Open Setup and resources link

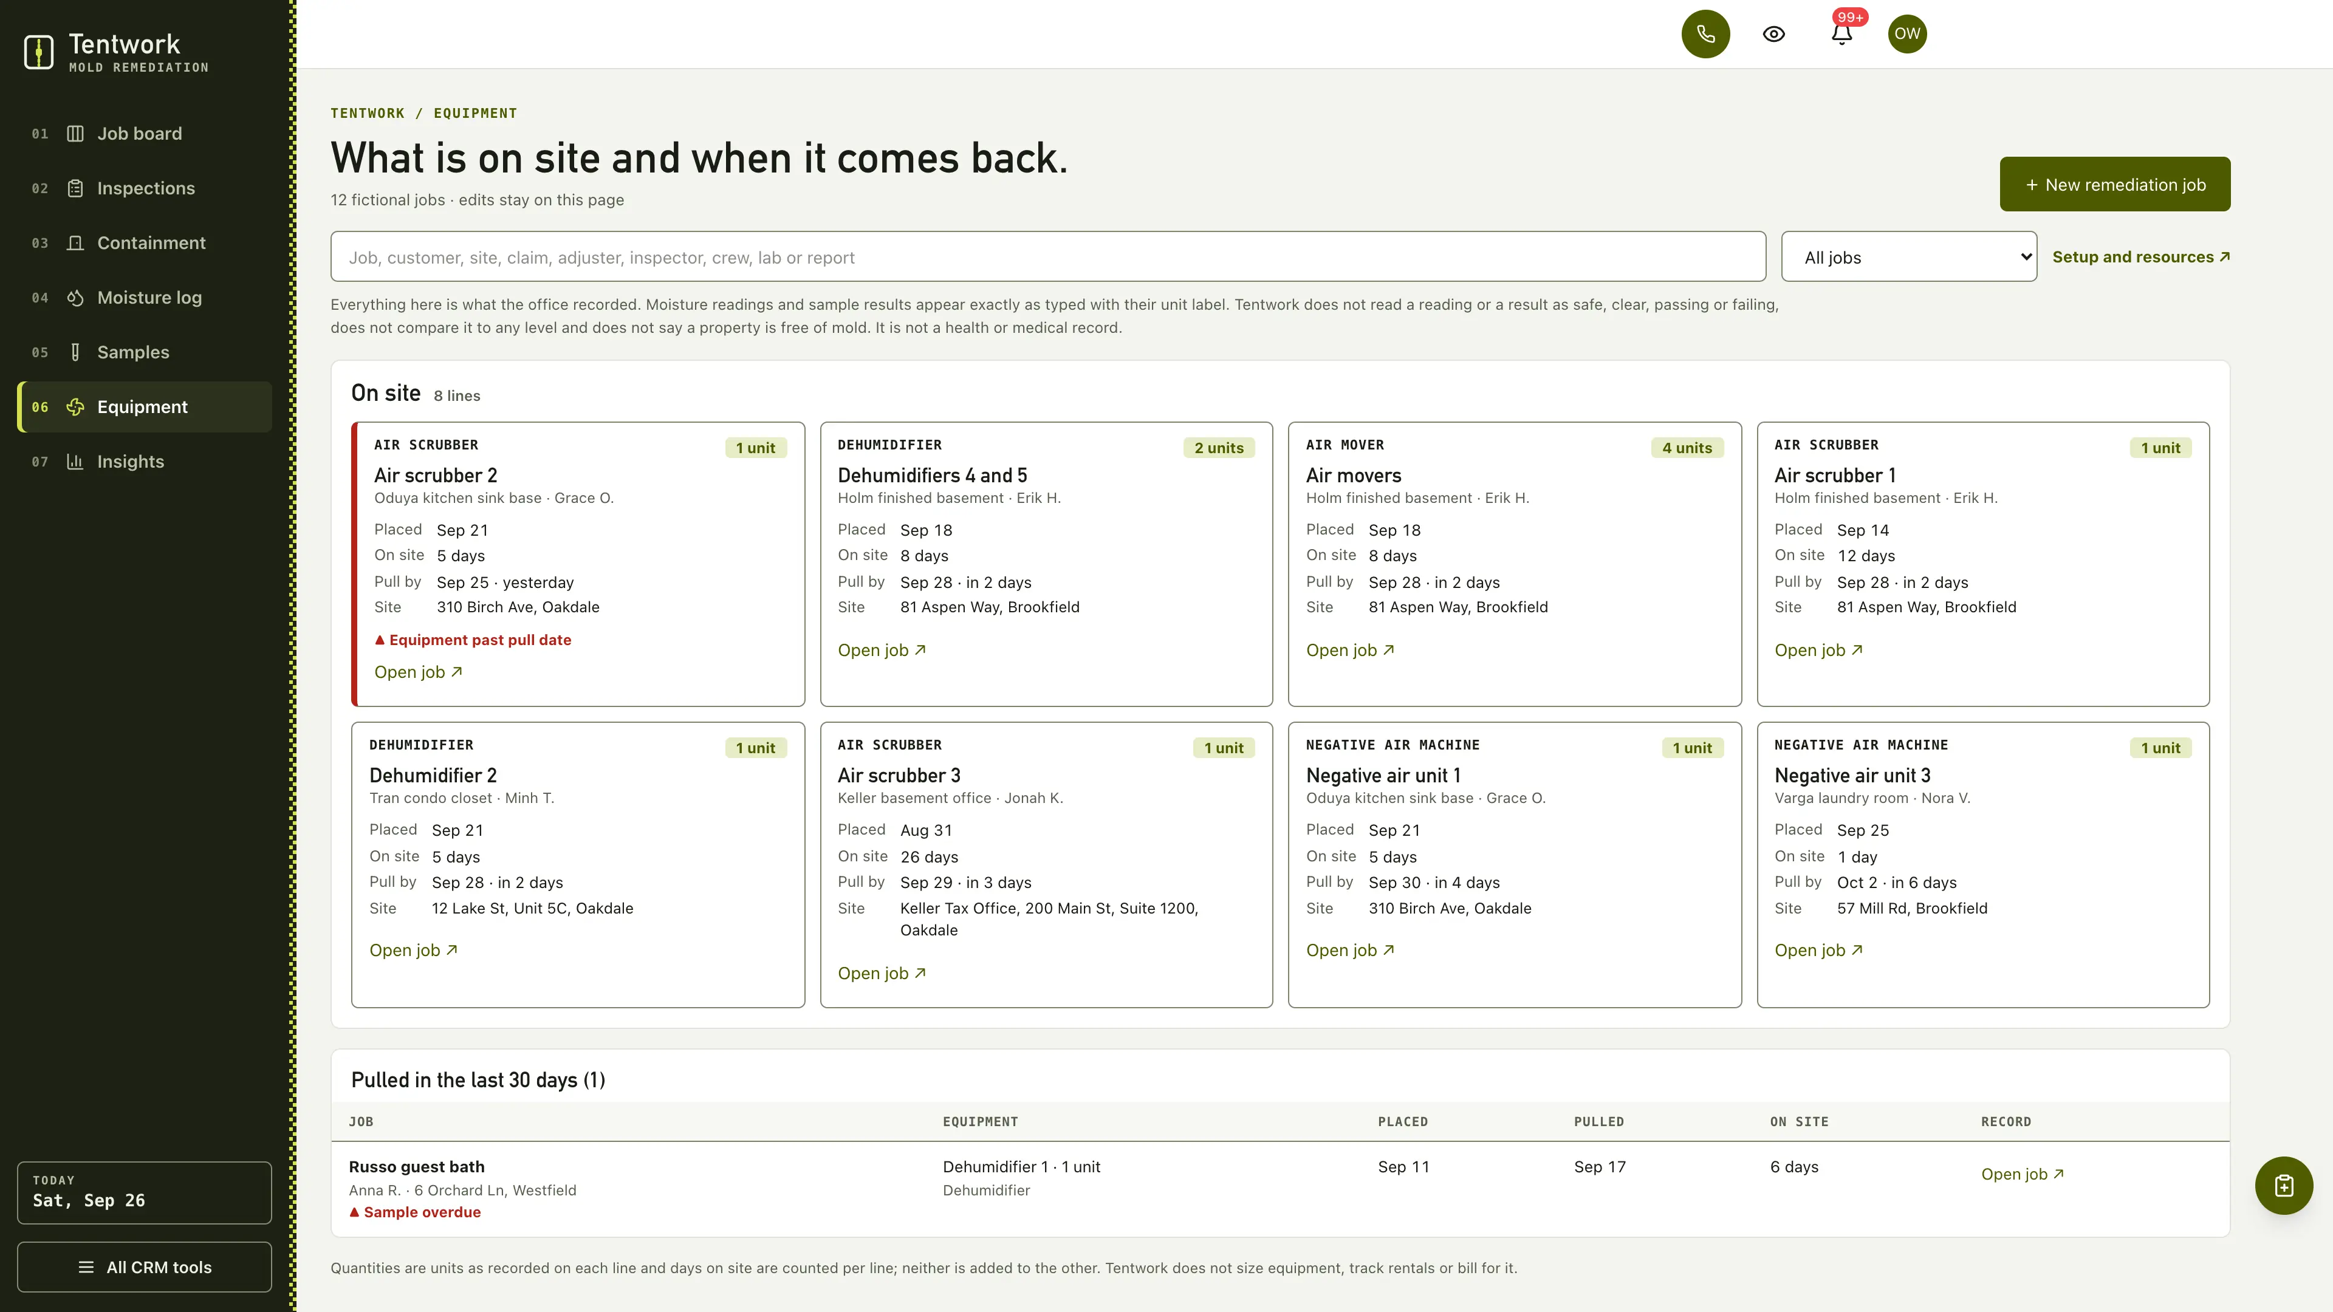point(2141,257)
